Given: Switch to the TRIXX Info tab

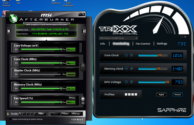Looking at the screenshot, I should (x=102, y=44).
